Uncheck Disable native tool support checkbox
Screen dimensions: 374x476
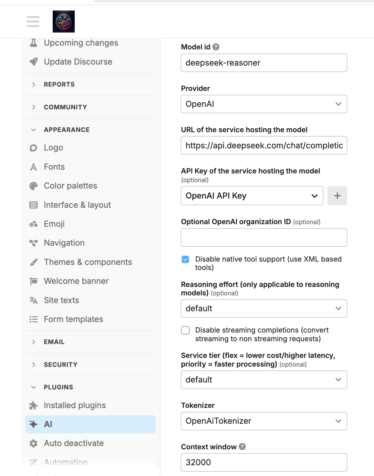point(185,259)
